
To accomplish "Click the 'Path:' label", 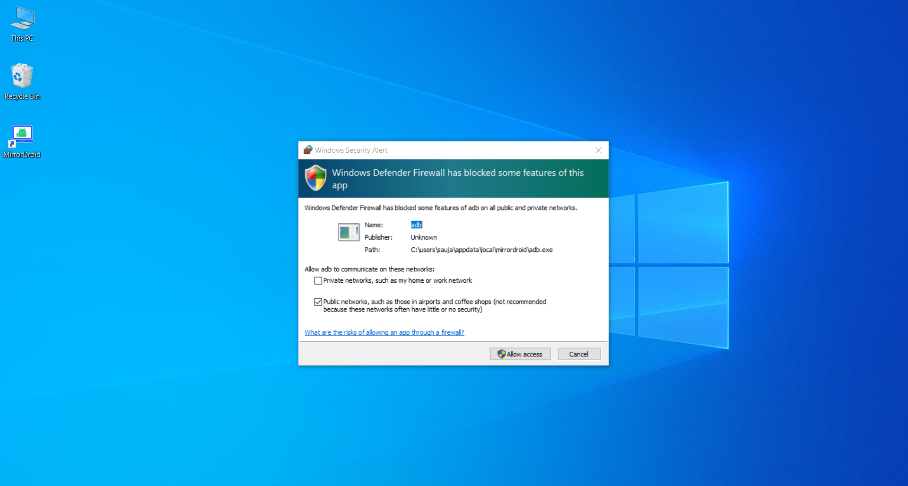I will (x=372, y=250).
